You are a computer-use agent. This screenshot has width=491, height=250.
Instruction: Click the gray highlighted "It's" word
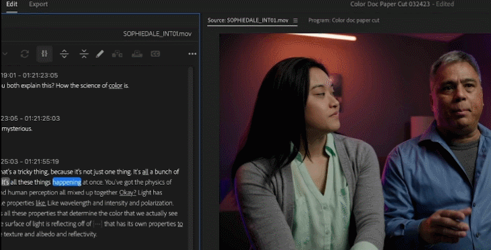point(5,182)
